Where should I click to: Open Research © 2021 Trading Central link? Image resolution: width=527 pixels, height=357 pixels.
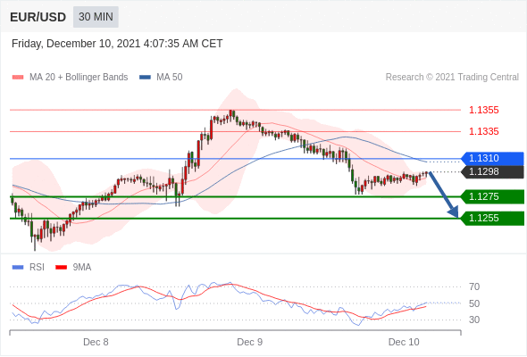coord(452,78)
